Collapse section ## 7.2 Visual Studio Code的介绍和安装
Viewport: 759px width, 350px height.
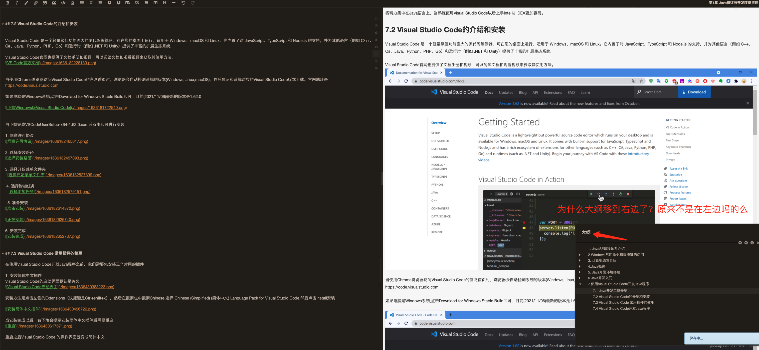(2, 23)
